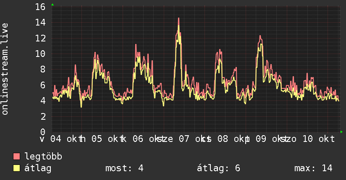346x180 pixels.
Task: Click the onlinestream.live vertical axis title
Action: click(5, 69)
